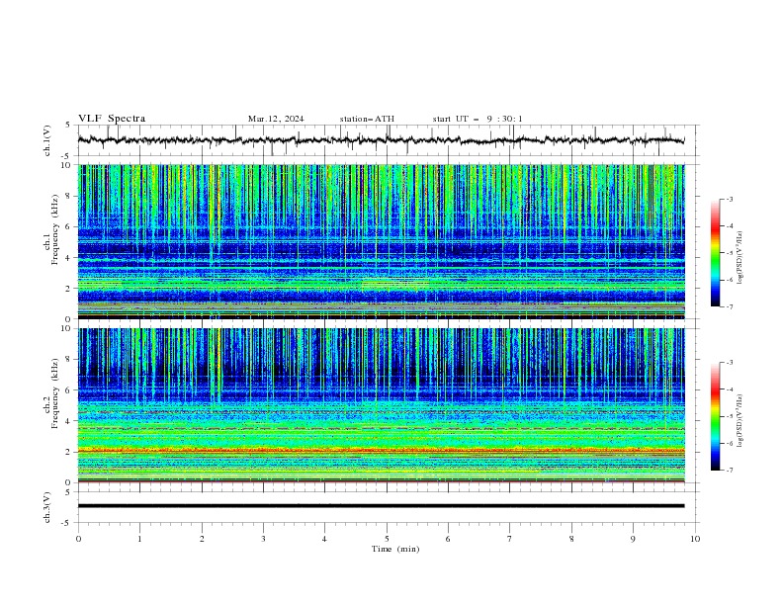Screen dimensions: 783x605
Task: Click the ch.1 spectrogram panel
Action: 381,241
